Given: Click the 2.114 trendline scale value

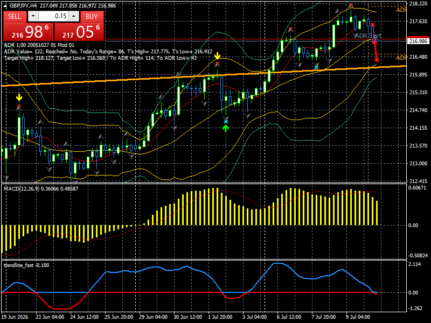Looking at the screenshot, I should tap(415, 264).
